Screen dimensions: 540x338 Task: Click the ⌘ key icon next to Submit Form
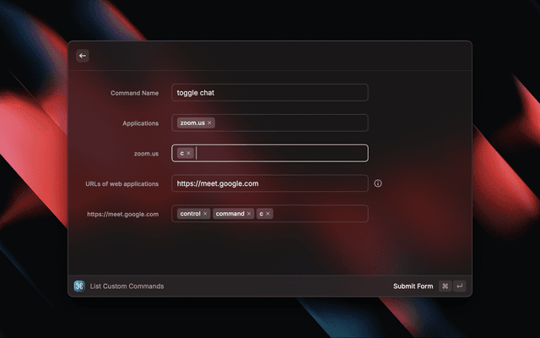tap(445, 286)
